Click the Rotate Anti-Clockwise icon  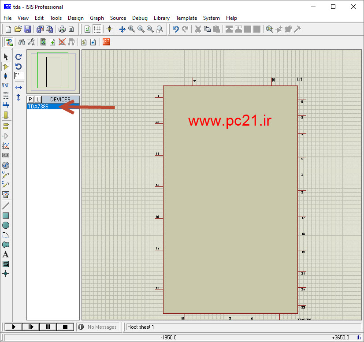tap(19, 67)
